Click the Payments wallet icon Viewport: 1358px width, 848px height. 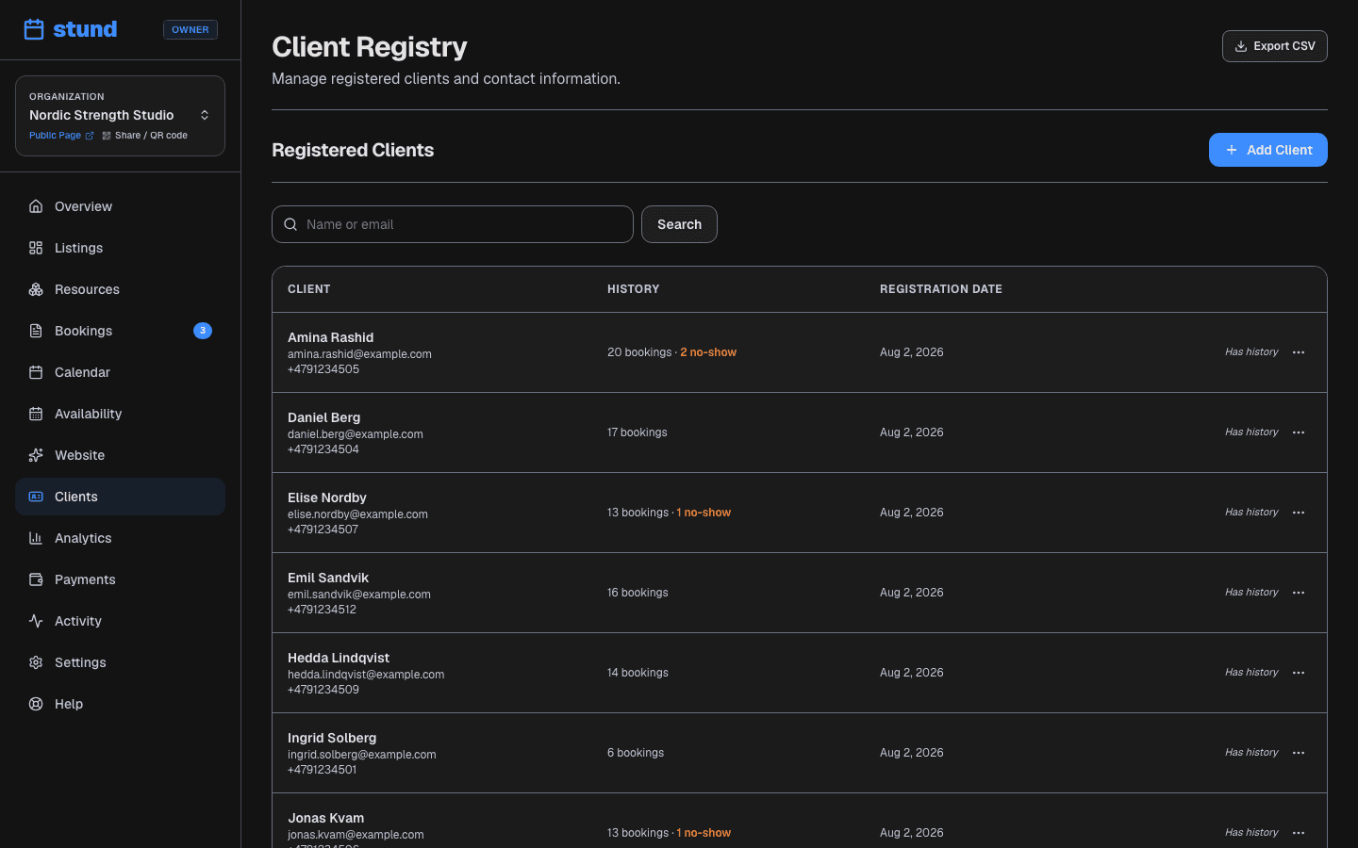36,579
